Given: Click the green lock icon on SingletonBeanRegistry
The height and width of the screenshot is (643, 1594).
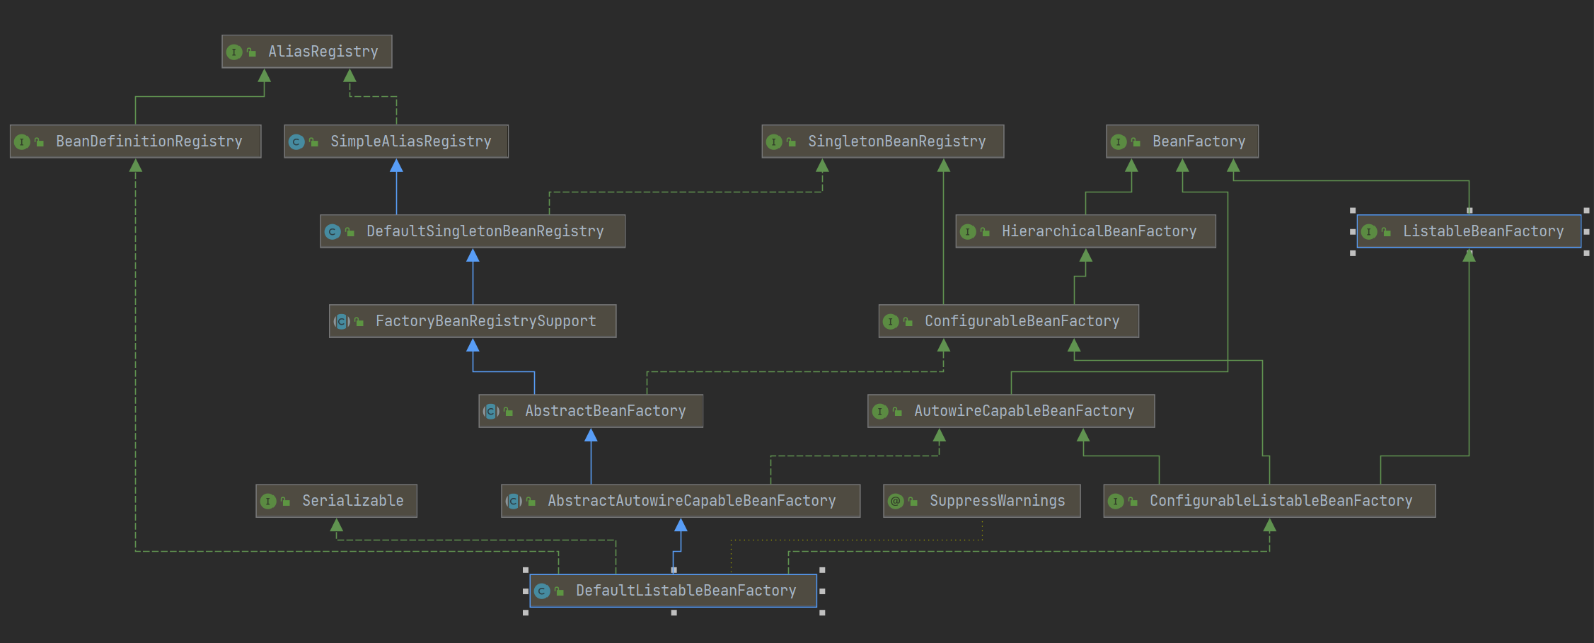Looking at the screenshot, I should pyautogui.click(x=791, y=142).
